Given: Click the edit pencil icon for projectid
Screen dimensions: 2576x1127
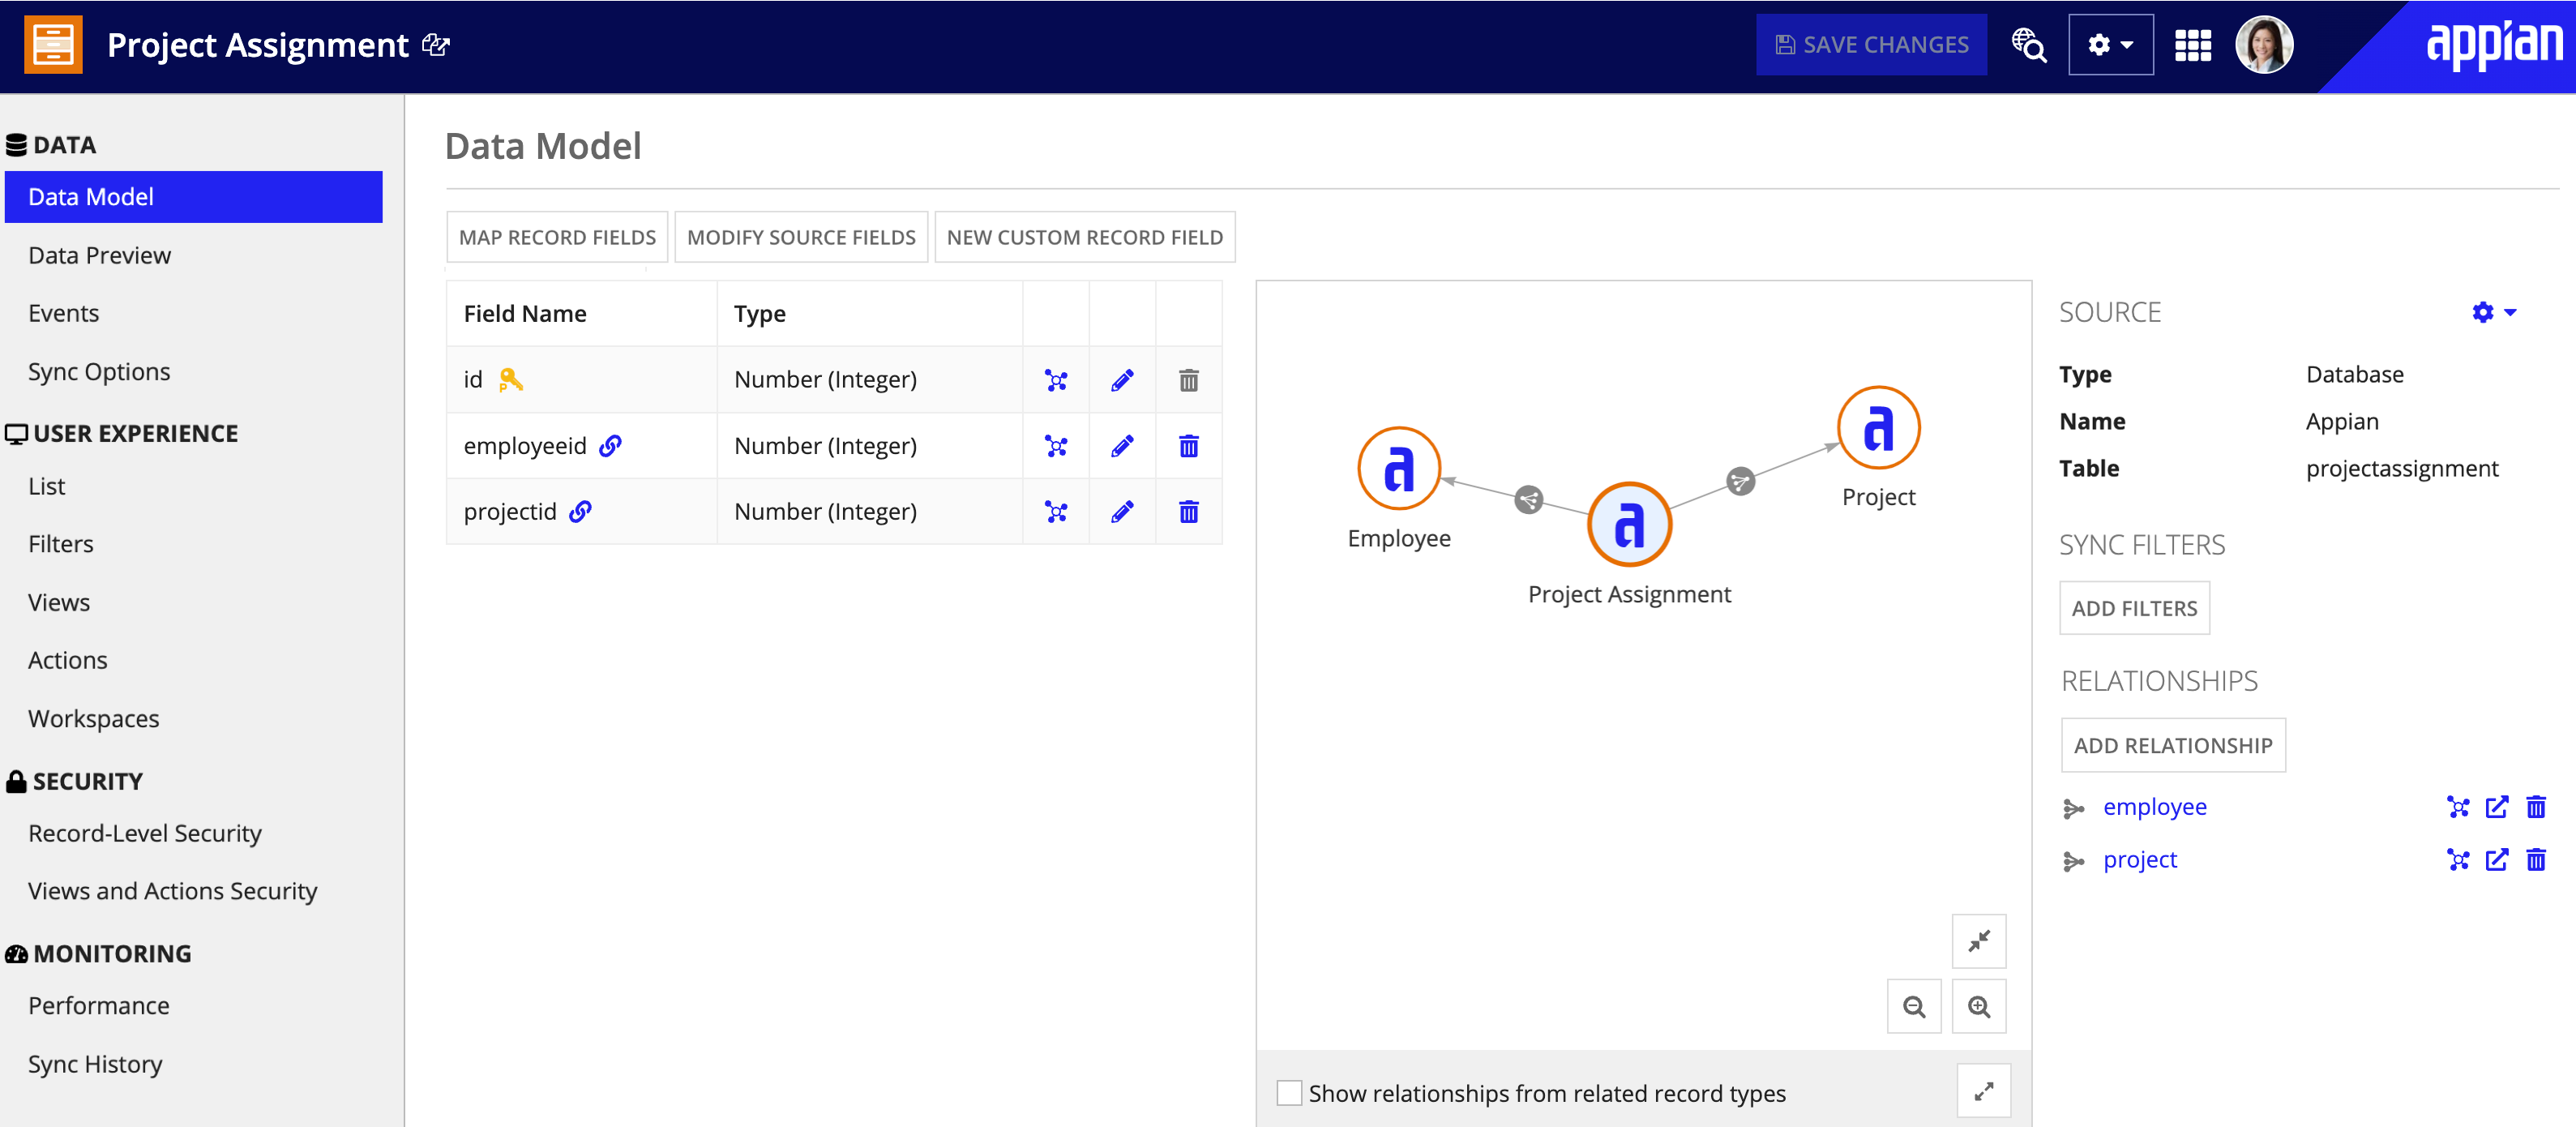Looking at the screenshot, I should [1122, 511].
